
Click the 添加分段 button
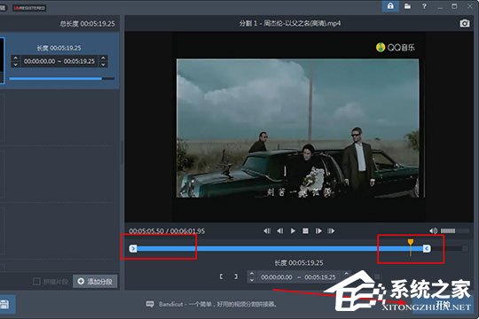95,281
